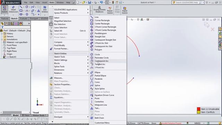The width and height of the screenshot is (222, 125).
Task: Select the 3 Point Arc icon
Action: 92,67
